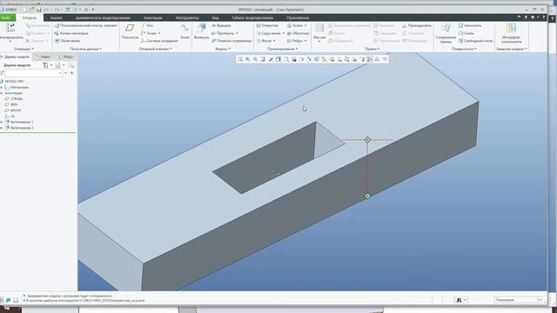Select the Массив pattern icon
557x313 pixels.
pos(319,29)
